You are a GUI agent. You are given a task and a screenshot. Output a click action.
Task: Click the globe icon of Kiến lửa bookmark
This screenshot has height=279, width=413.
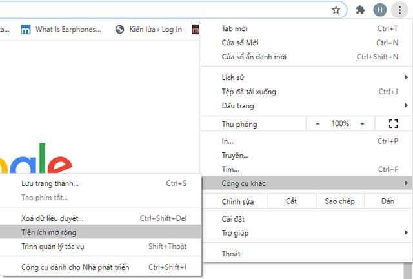[x=119, y=29]
